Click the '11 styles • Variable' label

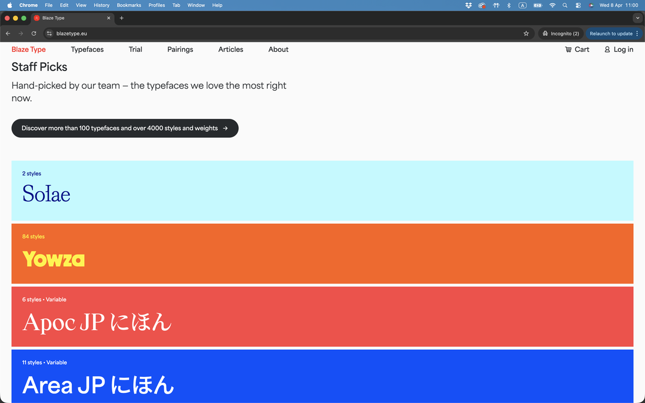click(44, 362)
